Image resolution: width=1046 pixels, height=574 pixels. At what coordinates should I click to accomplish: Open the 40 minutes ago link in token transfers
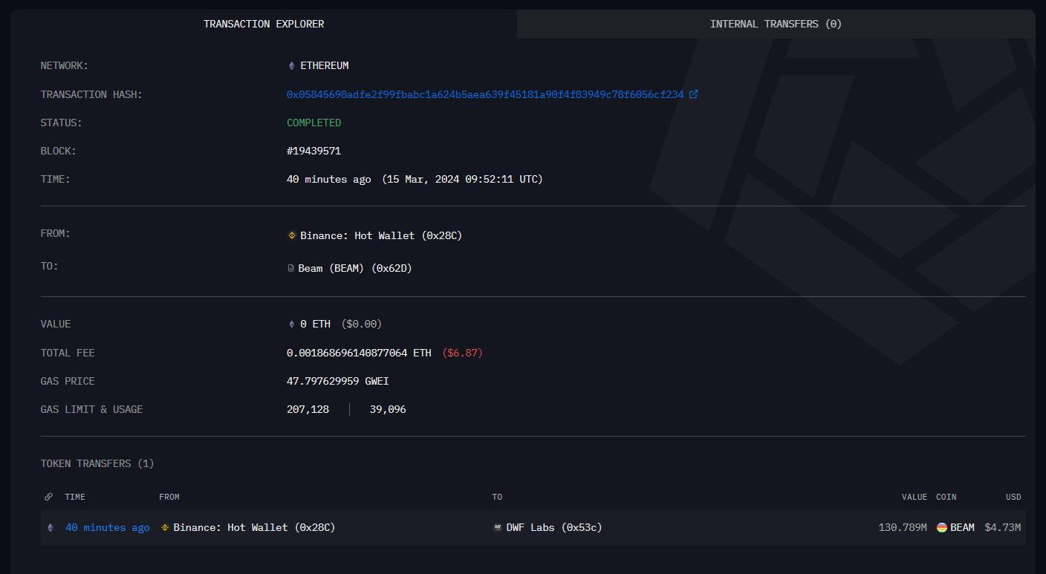(x=107, y=528)
